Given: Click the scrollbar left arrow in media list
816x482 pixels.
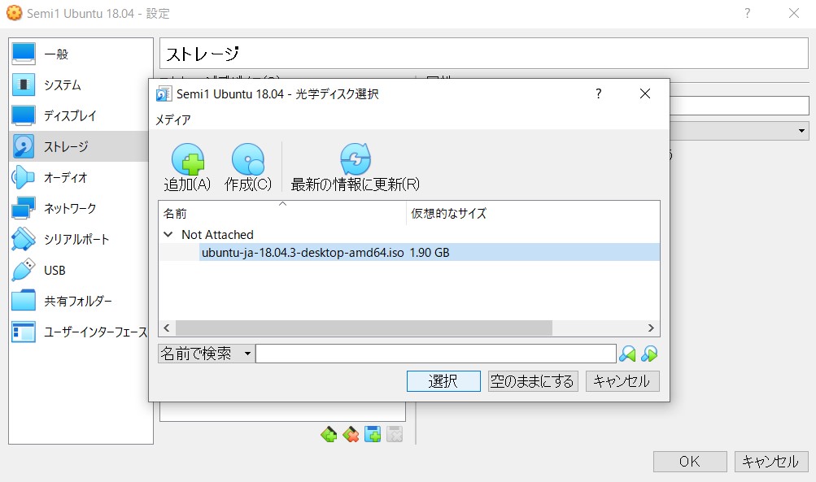Looking at the screenshot, I should click(x=167, y=328).
